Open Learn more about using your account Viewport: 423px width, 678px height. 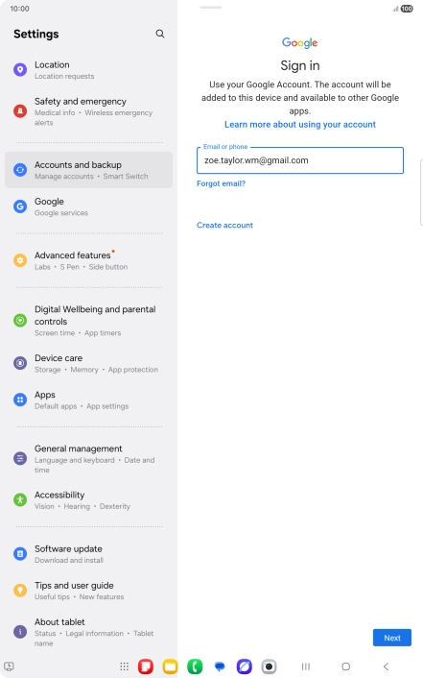pyautogui.click(x=300, y=125)
